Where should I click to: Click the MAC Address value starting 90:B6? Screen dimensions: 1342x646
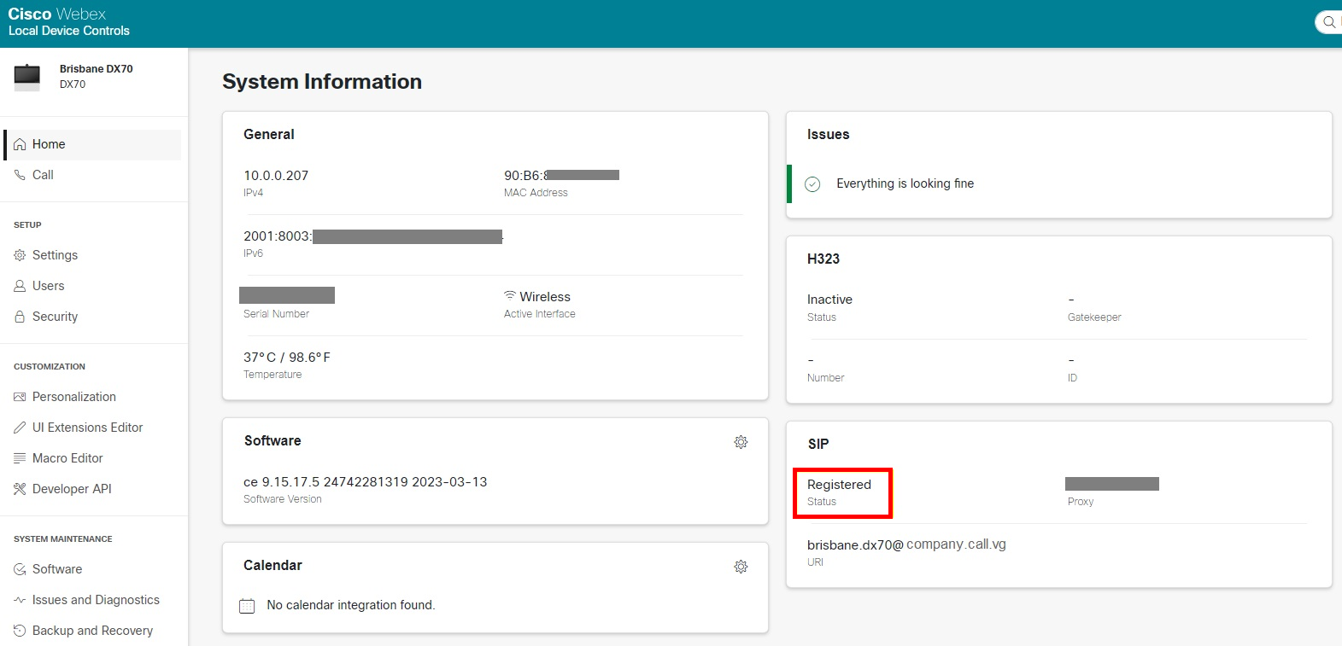pyautogui.click(x=561, y=176)
